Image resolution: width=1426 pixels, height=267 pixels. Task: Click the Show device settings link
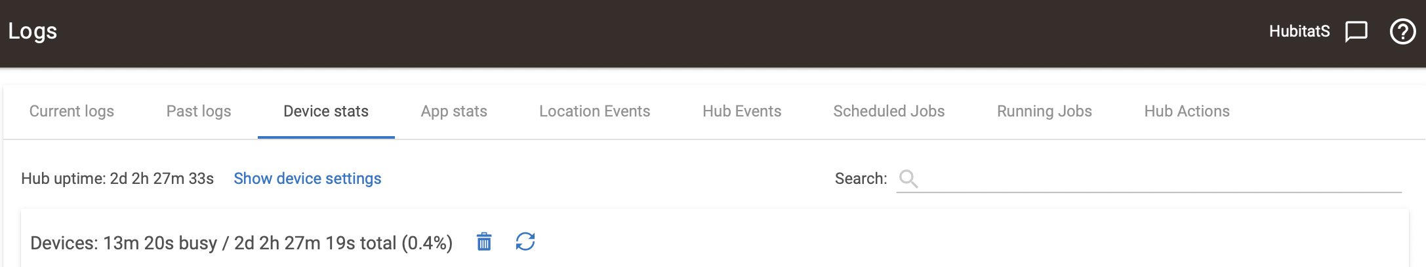307,179
